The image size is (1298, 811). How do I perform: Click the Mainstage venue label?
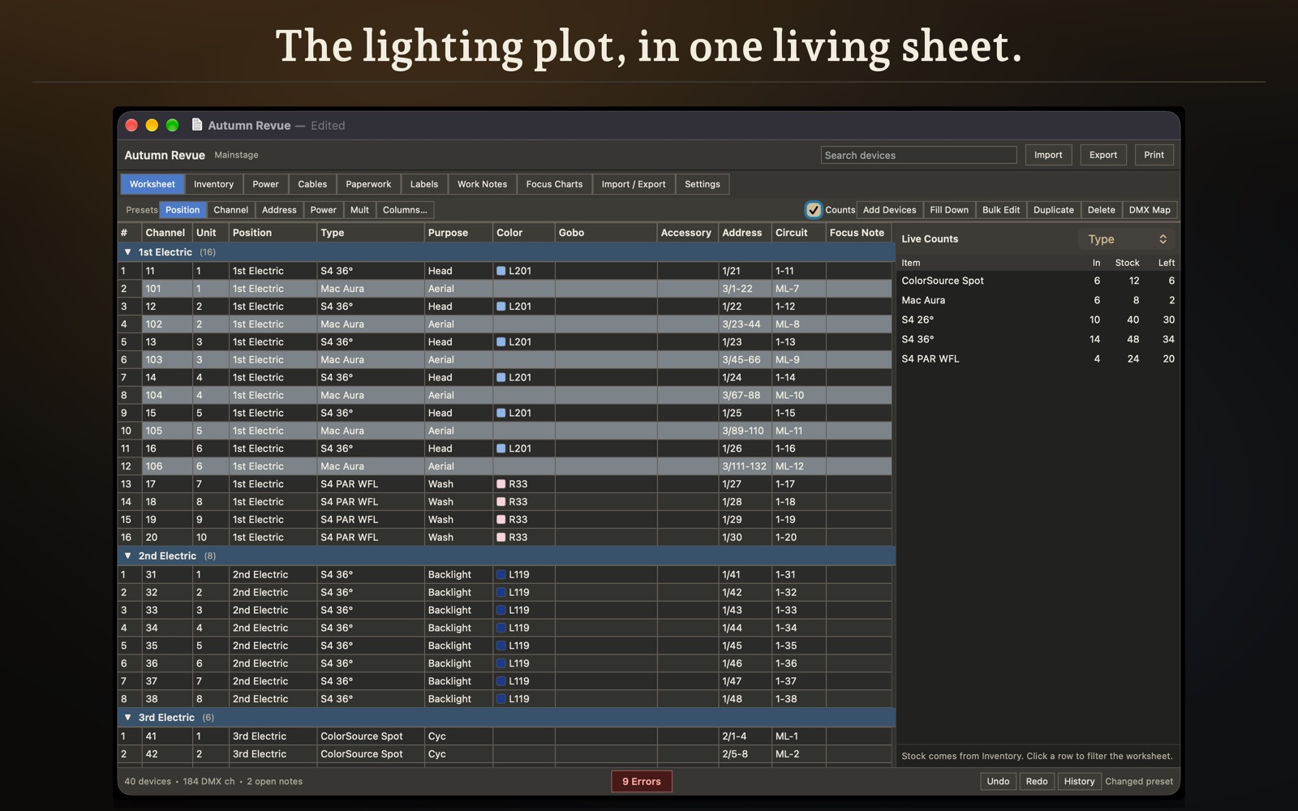(236, 155)
